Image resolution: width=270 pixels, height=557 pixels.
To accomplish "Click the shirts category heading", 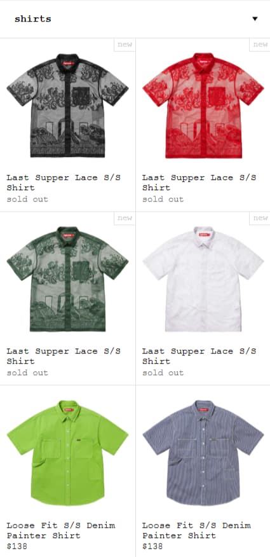I will pos(32,19).
